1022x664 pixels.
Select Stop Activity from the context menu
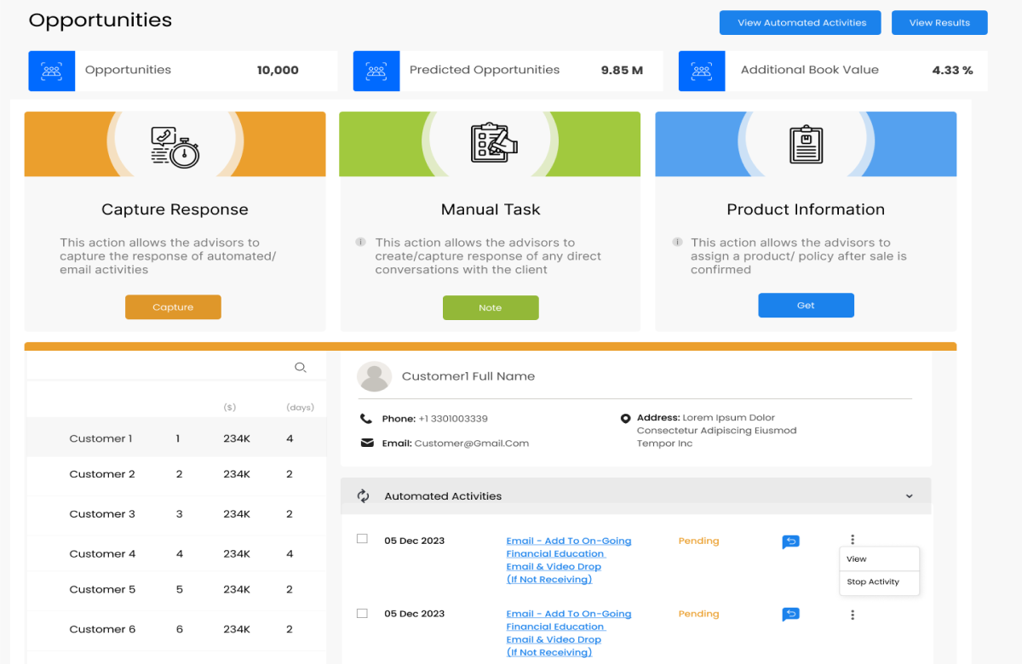coord(873,582)
